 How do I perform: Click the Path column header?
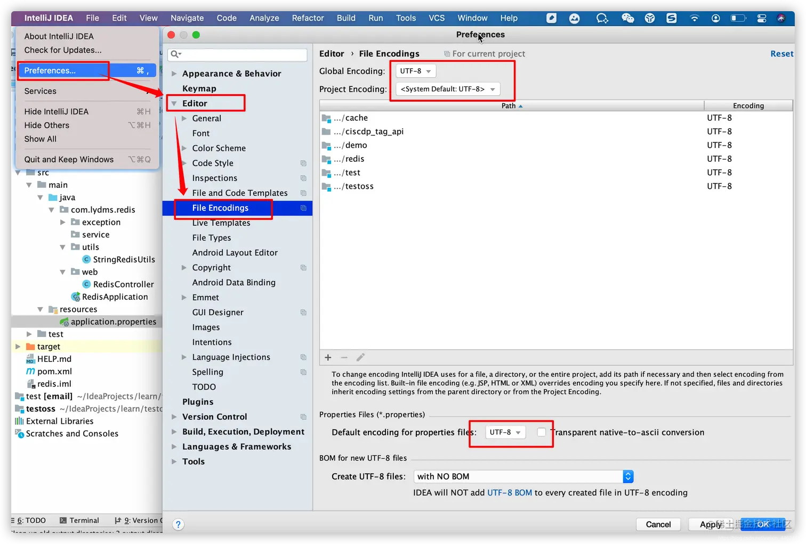(512, 105)
